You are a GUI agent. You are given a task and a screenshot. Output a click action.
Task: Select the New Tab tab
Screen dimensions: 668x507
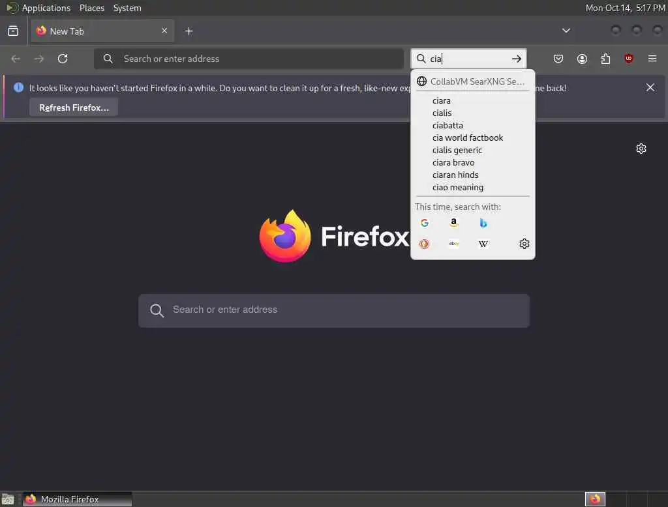[x=102, y=31]
